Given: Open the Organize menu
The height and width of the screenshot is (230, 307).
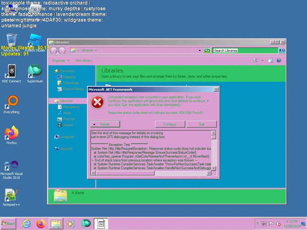Looking at the screenshot, I should pyautogui.click(x=61, y=60).
